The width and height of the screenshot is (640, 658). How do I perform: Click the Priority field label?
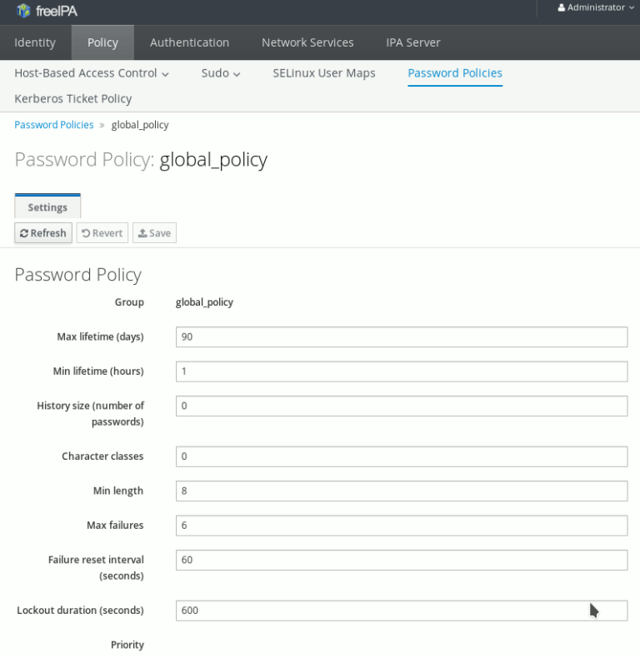tap(127, 645)
